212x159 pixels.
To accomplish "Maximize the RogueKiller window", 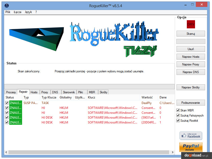I will point(192,5).
